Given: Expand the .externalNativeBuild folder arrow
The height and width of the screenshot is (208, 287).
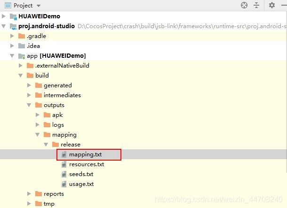Looking at the screenshot, I should click(x=21, y=65).
